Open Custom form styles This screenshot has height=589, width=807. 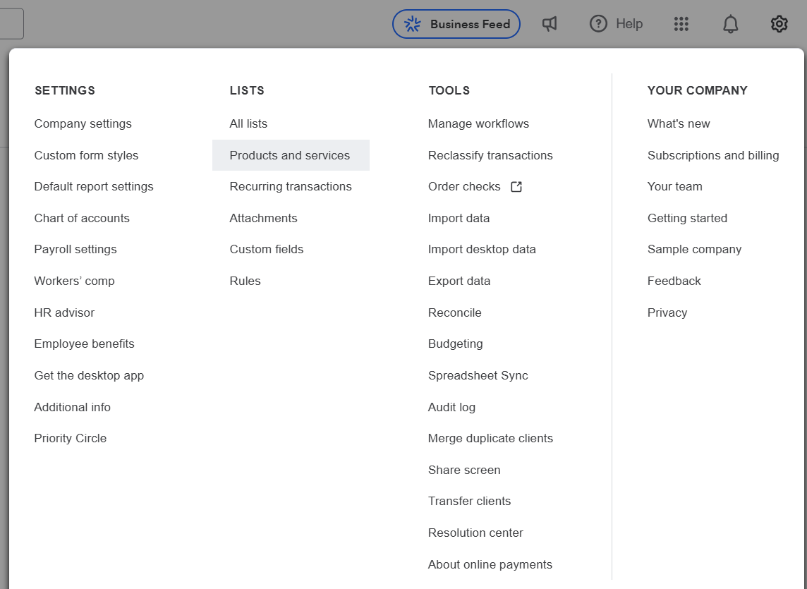coord(86,155)
